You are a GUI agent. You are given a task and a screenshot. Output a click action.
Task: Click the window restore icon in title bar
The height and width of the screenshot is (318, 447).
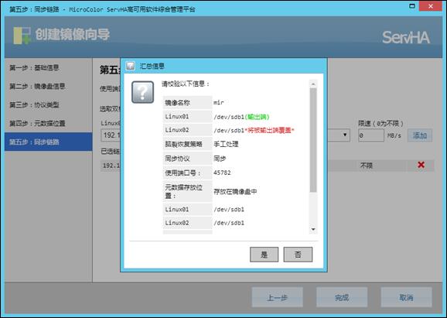coord(412,5)
